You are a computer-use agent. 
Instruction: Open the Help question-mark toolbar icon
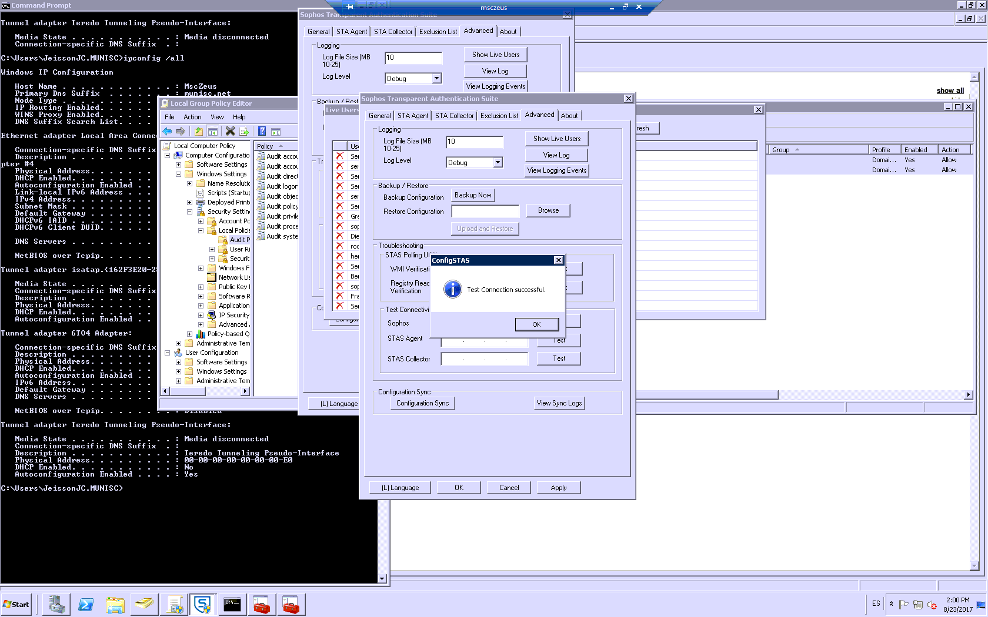pyautogui.click(x=262, y=131)
